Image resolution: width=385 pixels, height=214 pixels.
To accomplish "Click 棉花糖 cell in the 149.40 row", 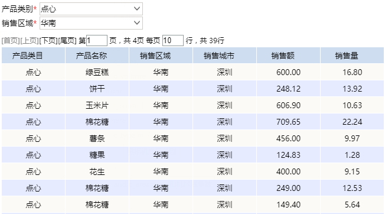I will pyautogui.click(x=97, y=205).
